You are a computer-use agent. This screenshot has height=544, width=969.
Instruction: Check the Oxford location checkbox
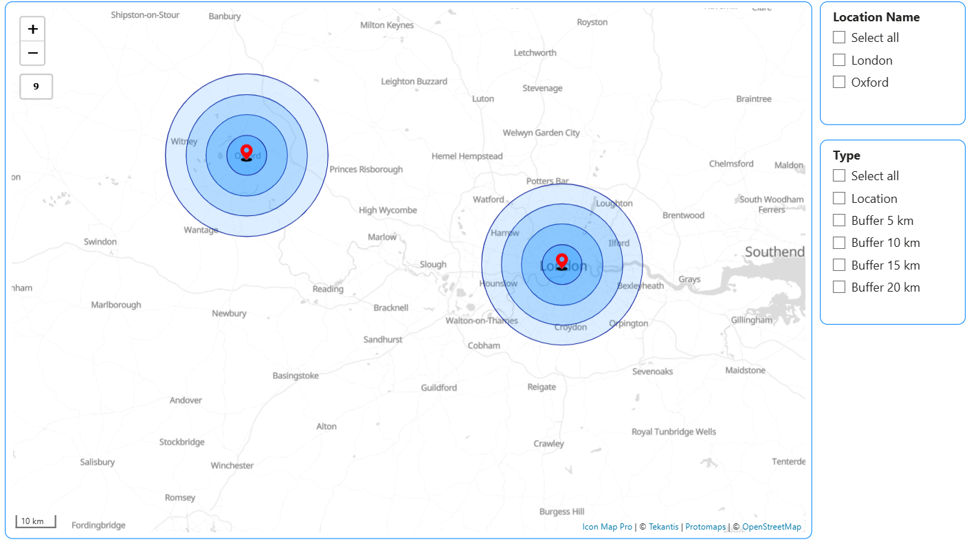click(838, 81)
